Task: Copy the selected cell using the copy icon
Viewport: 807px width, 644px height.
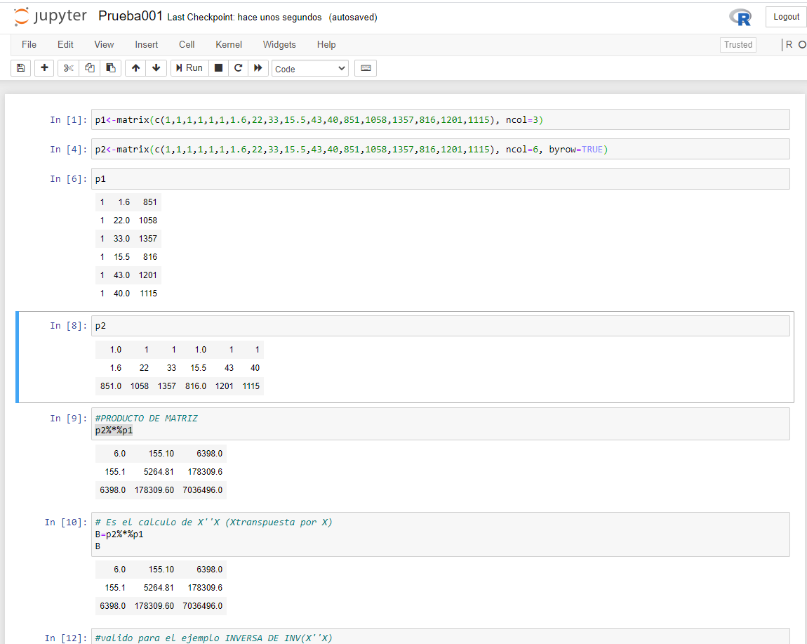Action: (89, 67)
